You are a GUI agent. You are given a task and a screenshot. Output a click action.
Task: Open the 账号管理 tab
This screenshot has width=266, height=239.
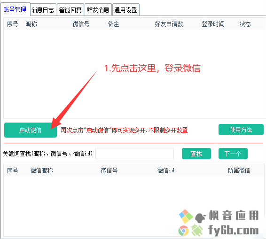15,9
